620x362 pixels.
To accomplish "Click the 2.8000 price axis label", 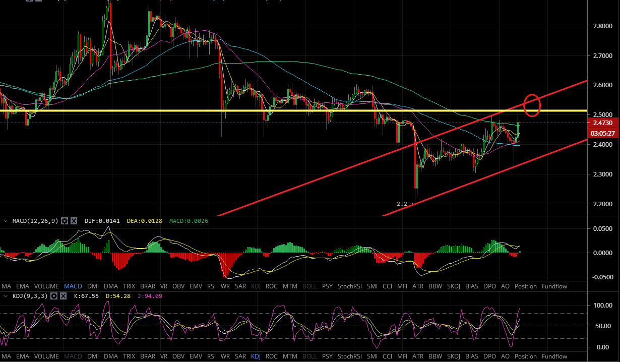I will click(x=602, y=26).
